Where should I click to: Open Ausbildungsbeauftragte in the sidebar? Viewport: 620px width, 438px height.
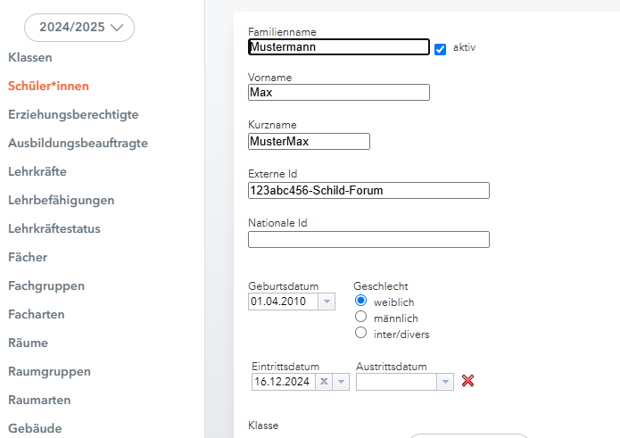coord(78,143)
